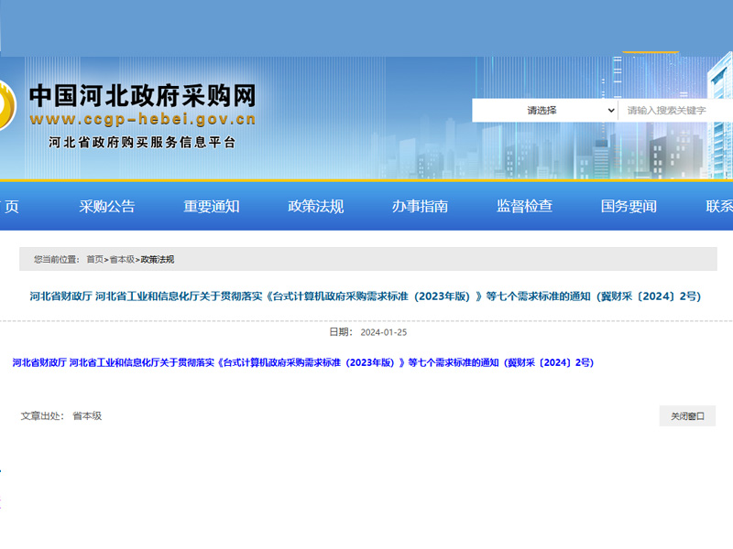Click 省本级 in the breadcrumb trail
This screenshot has width=733, height=549.
coord(122,260)
